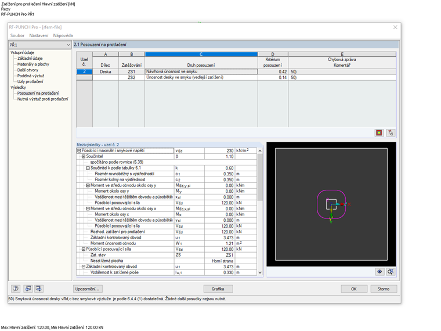Collapse Působící maximální smykové napětí row

pos(79,150)
